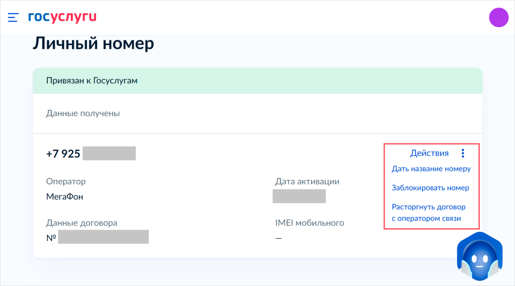The width and height of the screenshot is (515, 286).
Task: Click the Личный номер page heading
Action: [93, 44]
